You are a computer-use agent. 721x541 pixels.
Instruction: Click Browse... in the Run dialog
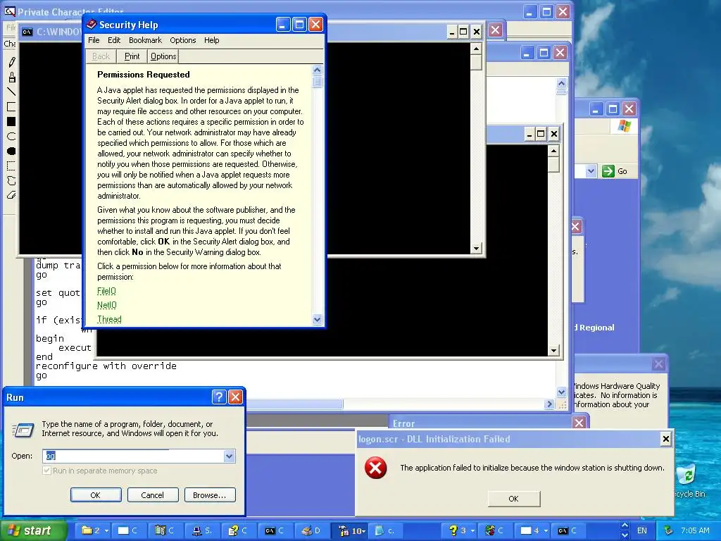click(210, 495)
